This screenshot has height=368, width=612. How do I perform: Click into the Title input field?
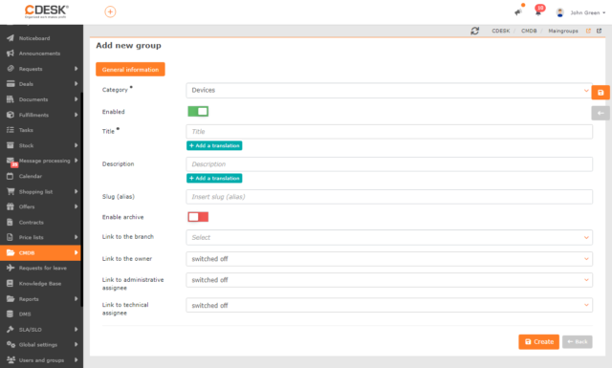pyautogui.click(x=389, y=132)
